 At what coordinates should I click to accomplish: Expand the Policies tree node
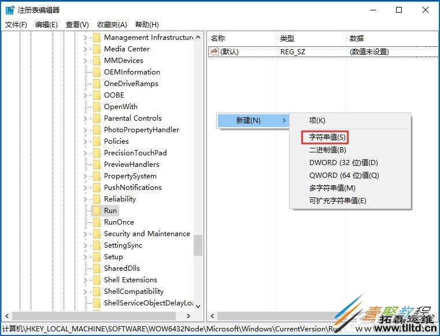pos(86,141)
